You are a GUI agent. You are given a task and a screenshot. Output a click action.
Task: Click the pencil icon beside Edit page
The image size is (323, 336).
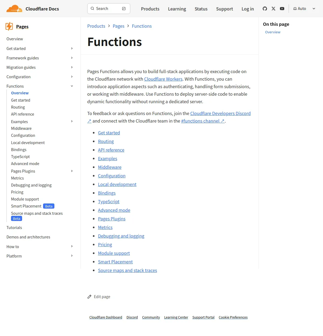[x=89, y=297]
